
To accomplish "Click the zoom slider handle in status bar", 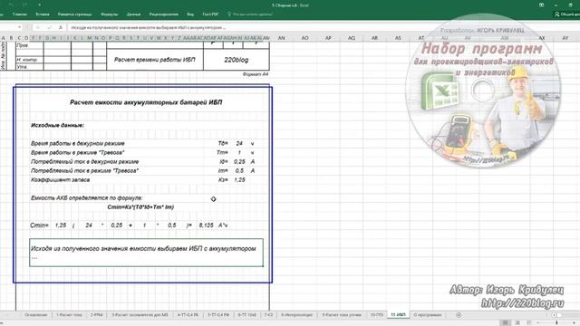I will [x=556, y=322].
